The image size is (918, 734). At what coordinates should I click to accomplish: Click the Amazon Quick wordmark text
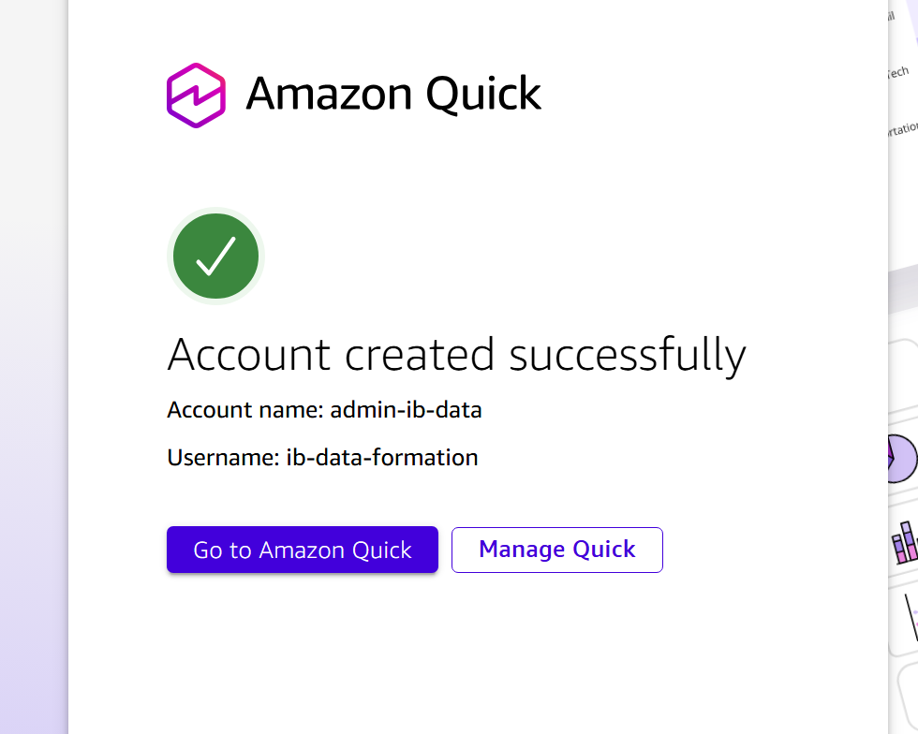(393, 94)
